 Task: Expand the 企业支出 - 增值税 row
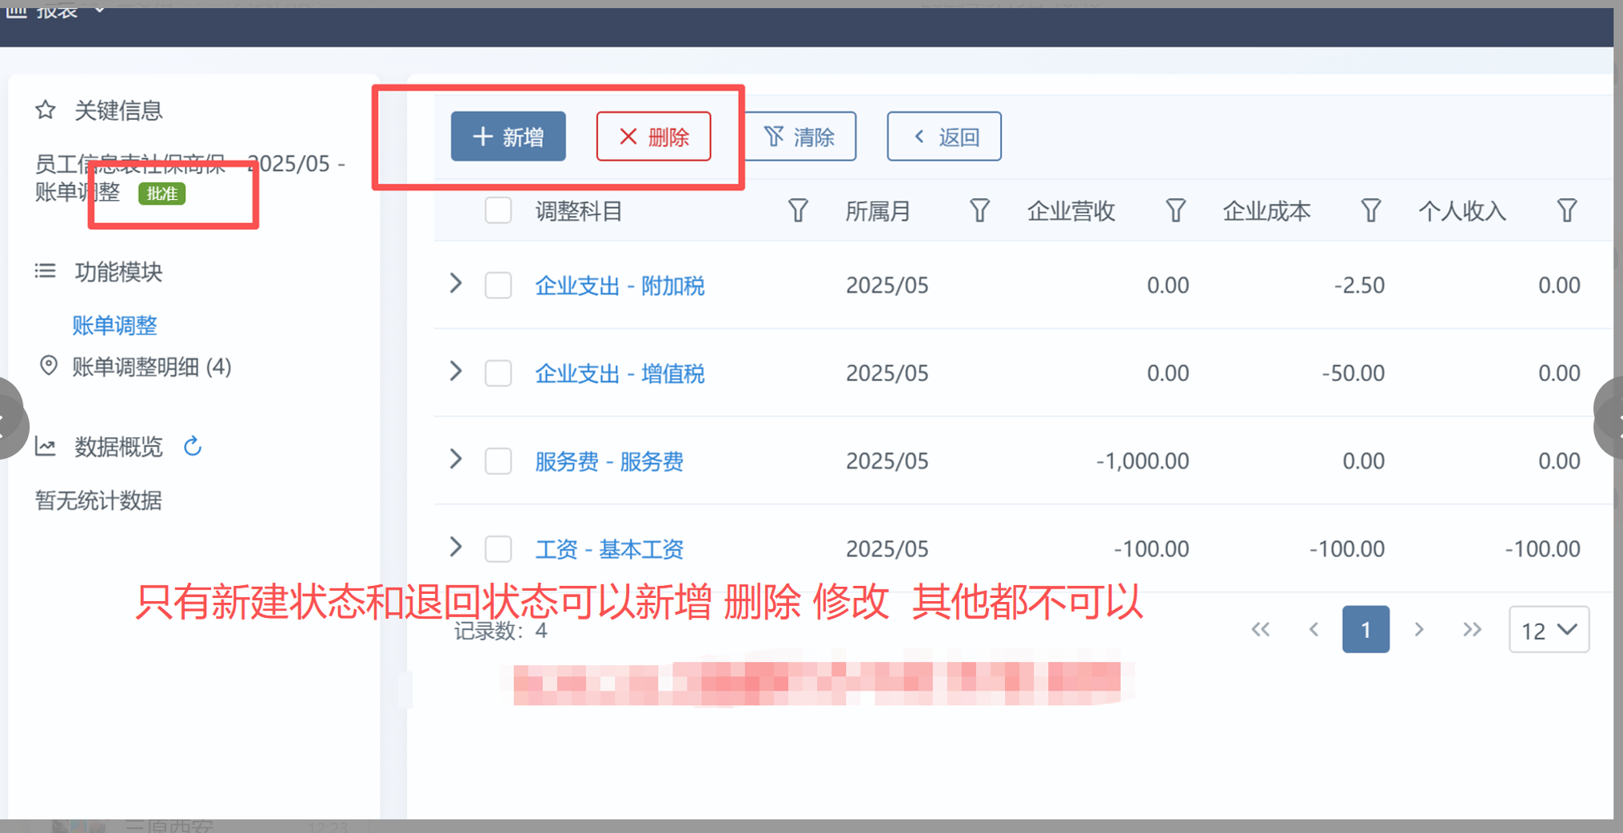456,372
